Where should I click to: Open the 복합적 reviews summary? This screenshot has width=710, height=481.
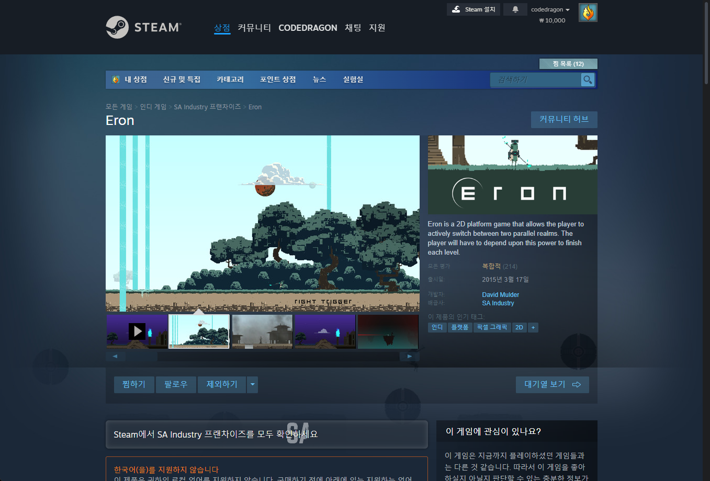pos(491,266)
